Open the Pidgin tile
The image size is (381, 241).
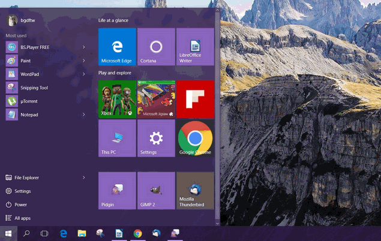pyautogui.click(x=117, y=191)
